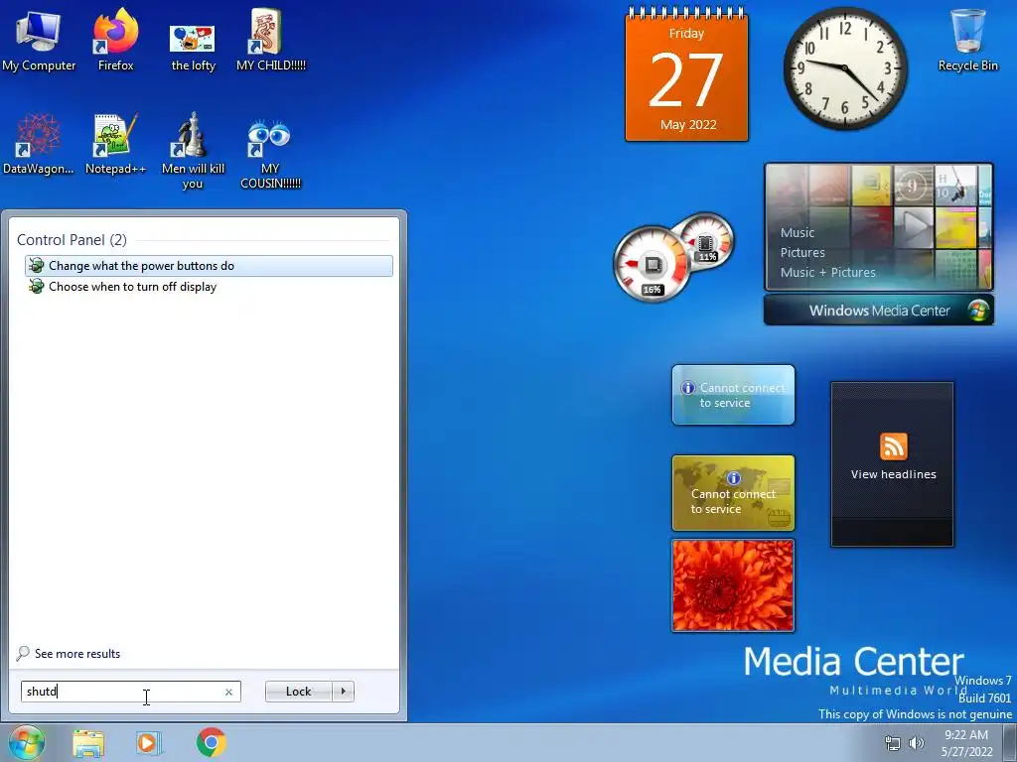Click the analog clock gadget
The height and width of the screenshot is (762, 1017).
click(x=844, y=68)
